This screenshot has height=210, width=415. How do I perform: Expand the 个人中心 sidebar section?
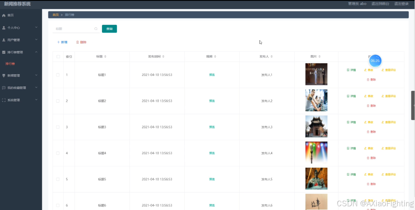tap(21, 28)
